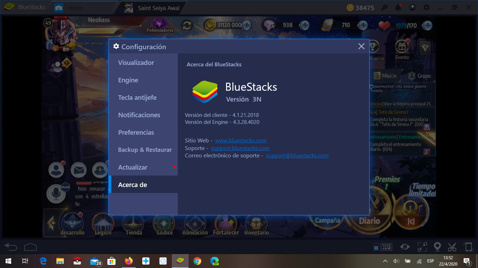Go to the Notificaciones settings tab

pyautogui.click(x=143, y=115)
